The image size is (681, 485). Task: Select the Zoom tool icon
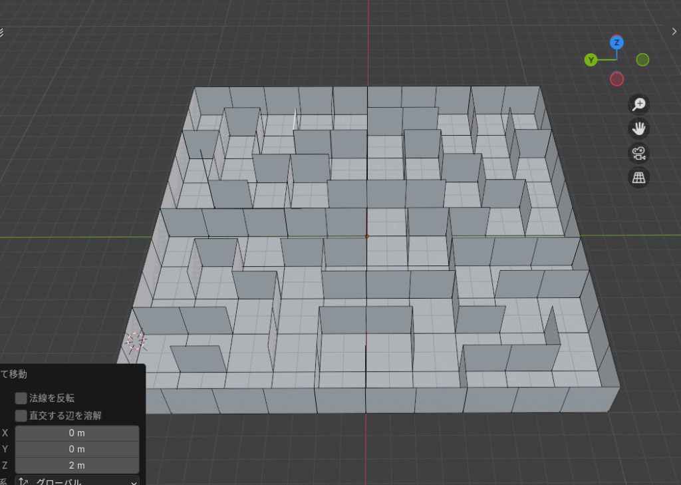pos(638,104)
